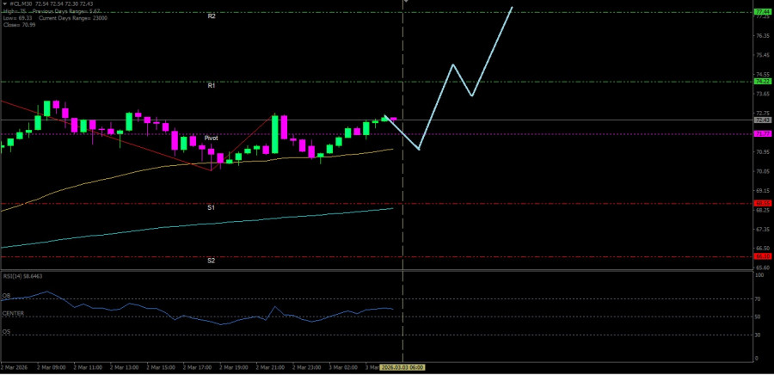The width and height of the screenshot is (774, 375).
Task: Click the CENTER level label in RSI panel
Action: (13, 313)
